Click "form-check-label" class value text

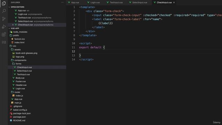coord(127,19)
